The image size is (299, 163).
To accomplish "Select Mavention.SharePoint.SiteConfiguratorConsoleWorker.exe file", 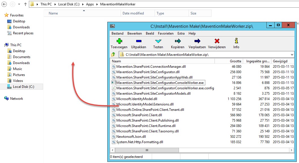I will tap(160, 83).
